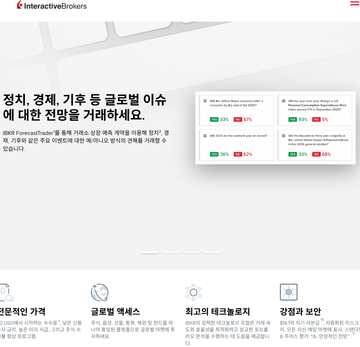Click the question 'Will the United States economy enter a recession'

coord(236,103)
